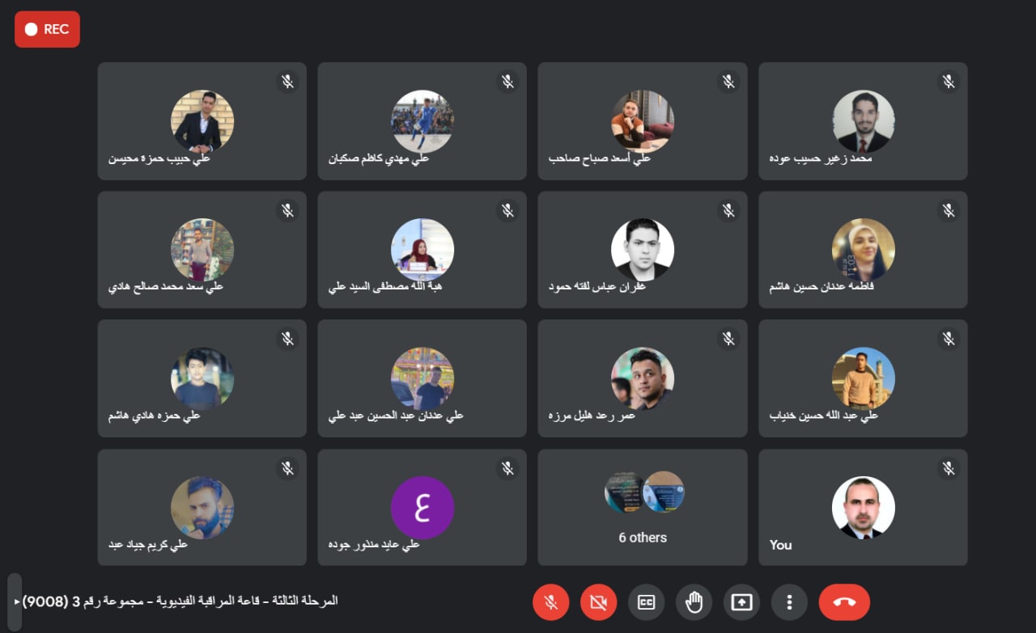This screenshot has height=633, width=1036.
Task: Leave the call with red hang-up button
Action: [844, 602]
